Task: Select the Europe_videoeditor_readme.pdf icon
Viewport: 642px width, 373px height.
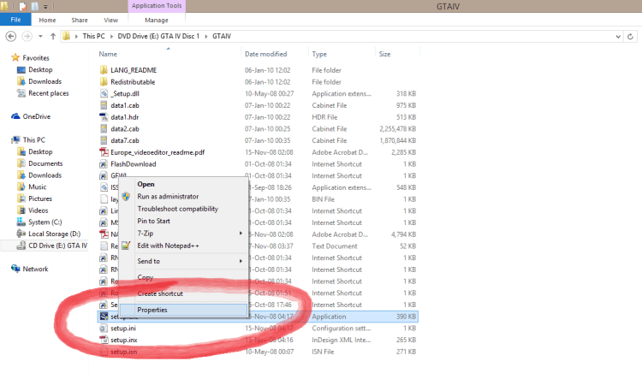Action: tap(104, 152)
